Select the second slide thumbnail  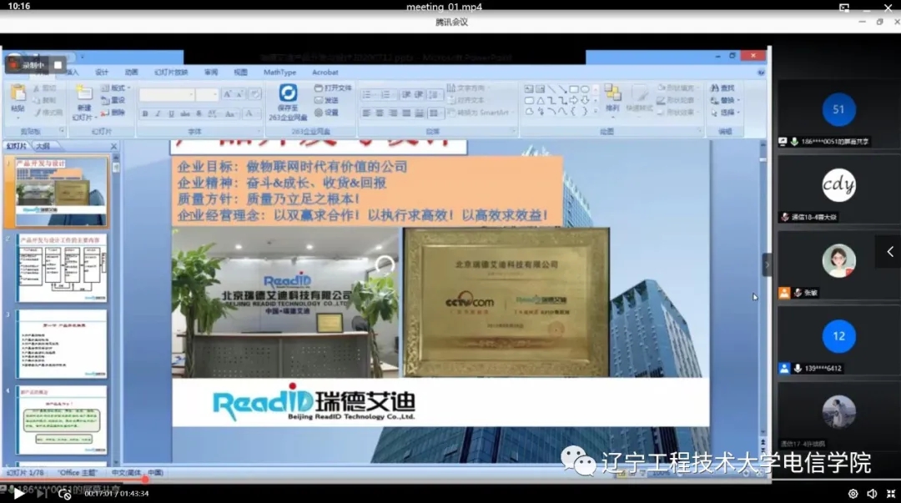point(63,269)
